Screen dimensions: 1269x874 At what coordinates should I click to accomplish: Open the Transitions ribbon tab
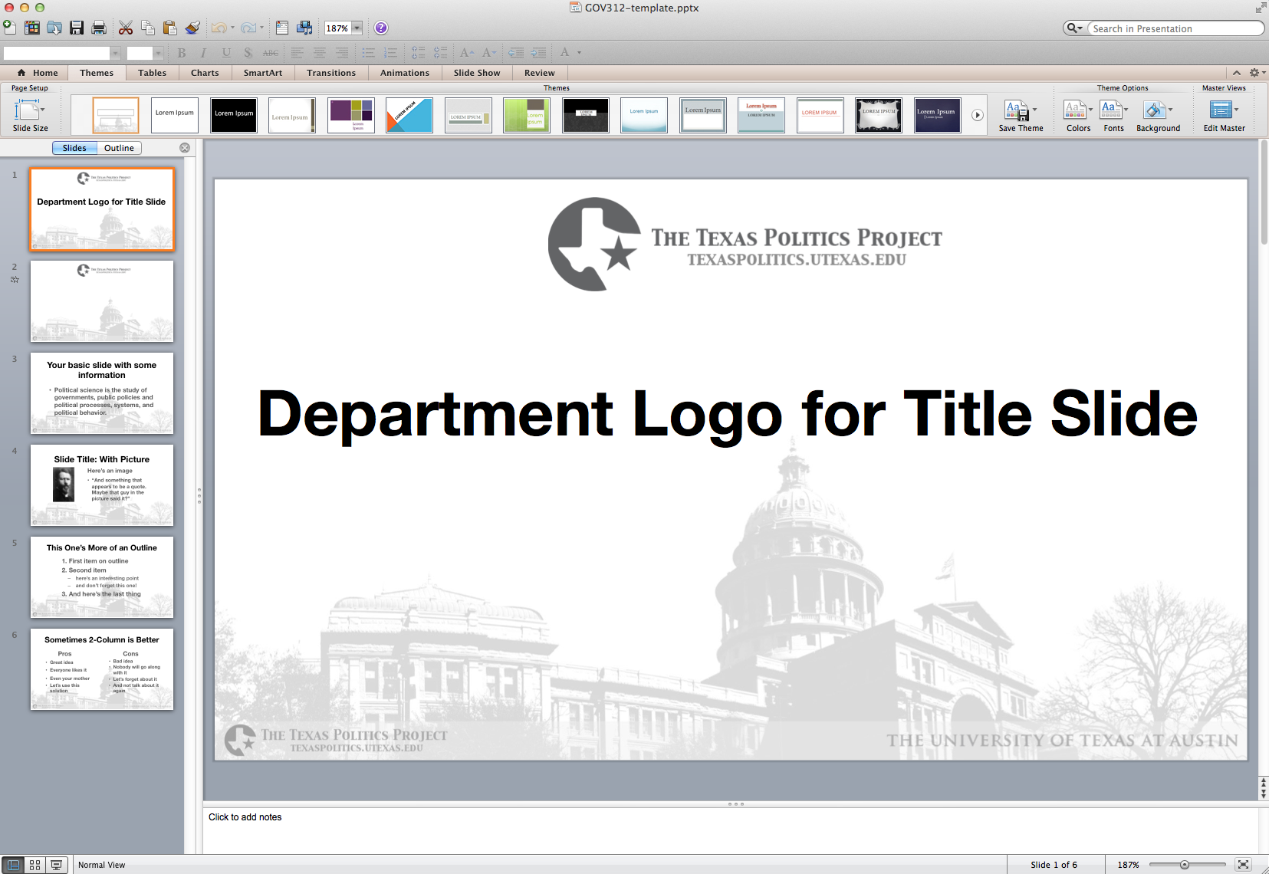[x=331, y=73]
